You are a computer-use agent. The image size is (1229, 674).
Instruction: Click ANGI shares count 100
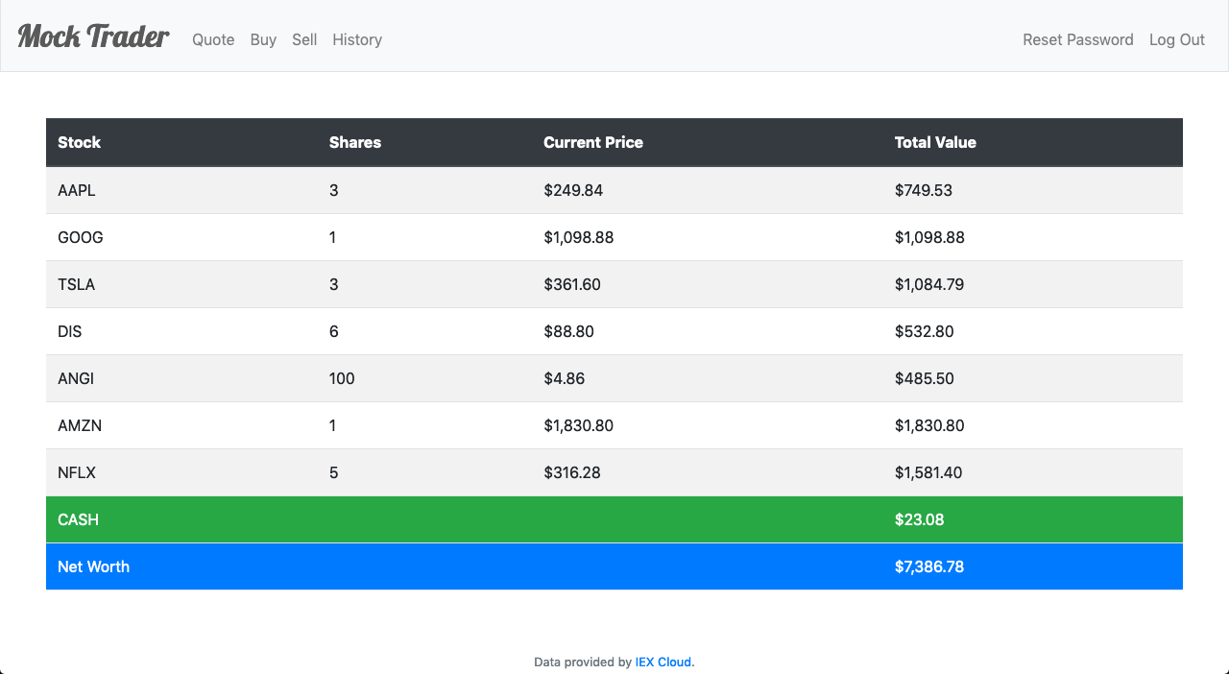tap(342, 378)
